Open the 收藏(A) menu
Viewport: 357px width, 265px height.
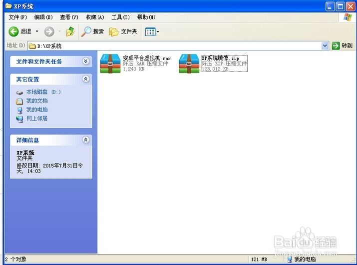coord(95,17)
